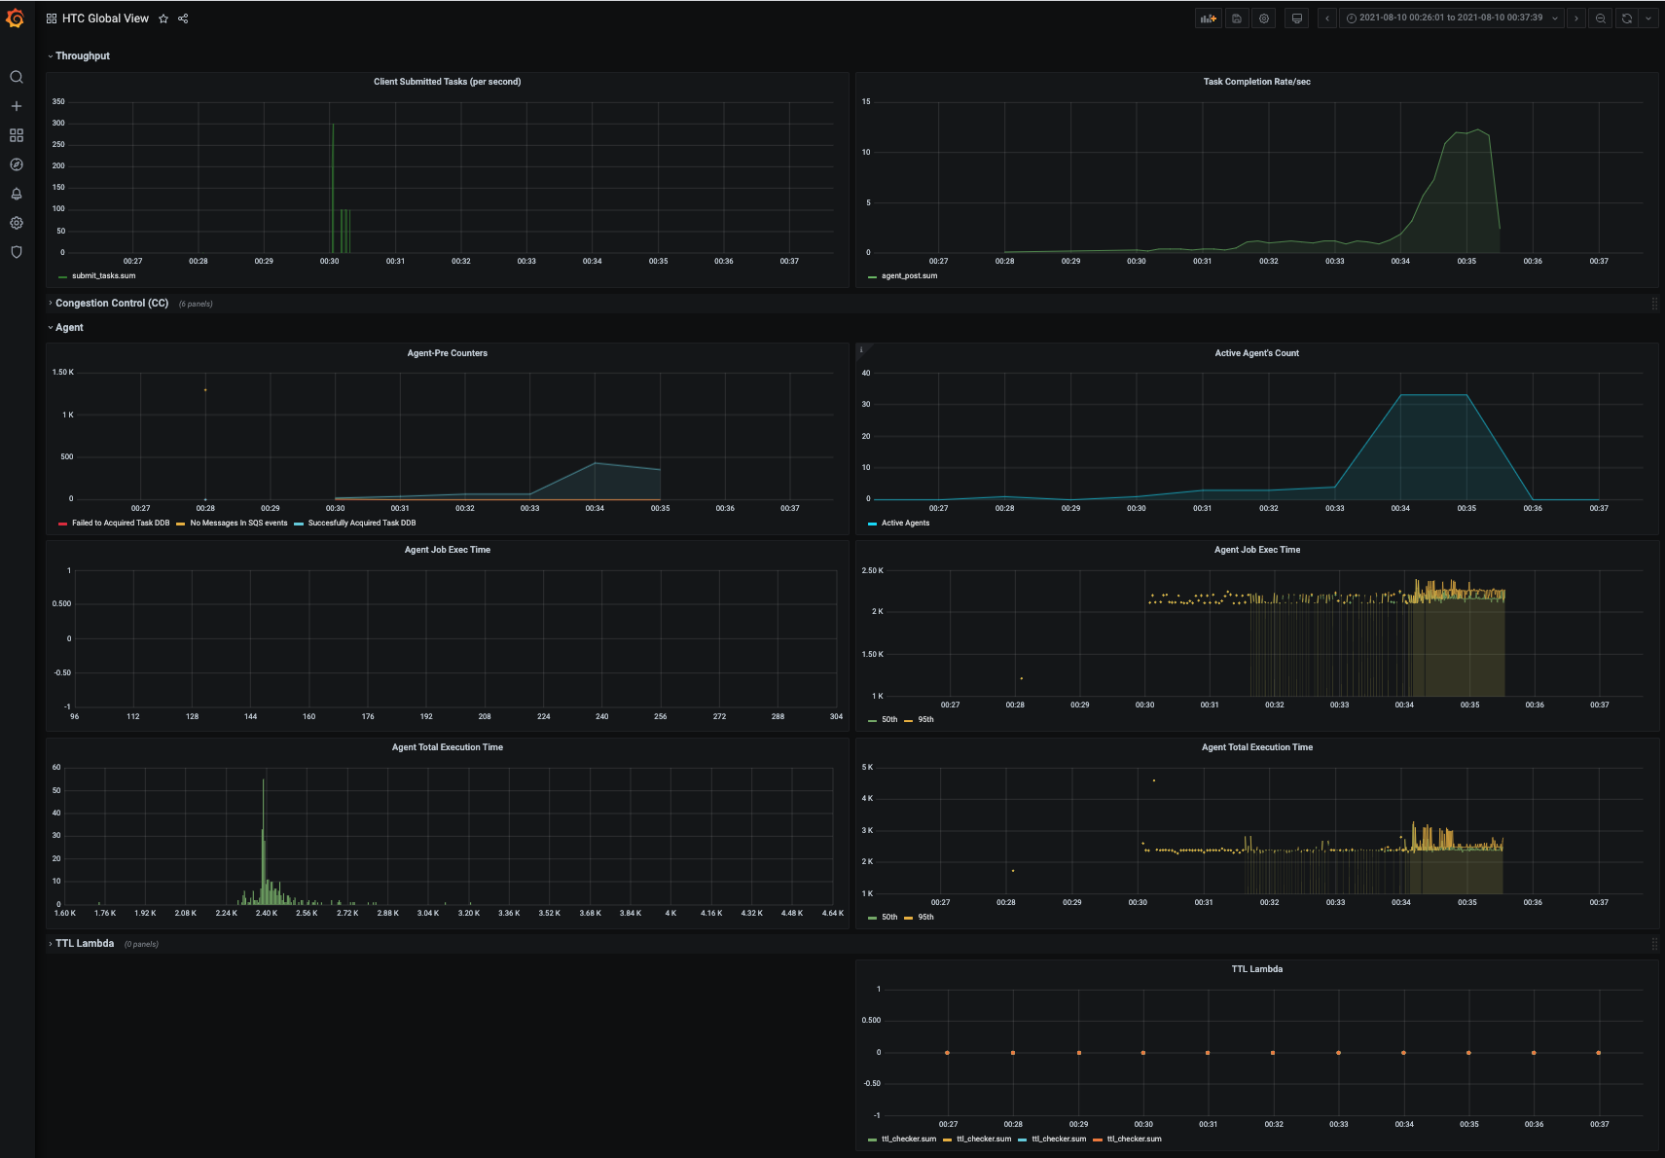Collapse the Throughput row
Screen dimensions: 1665x1158
point(82,56)
